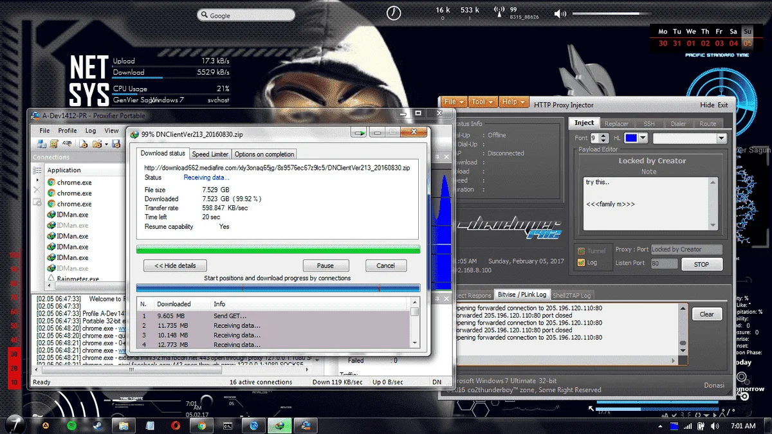Viewport: 772px width, 434px height.
Task: Open the View menu in Proxifier
Action: [111, 131]
